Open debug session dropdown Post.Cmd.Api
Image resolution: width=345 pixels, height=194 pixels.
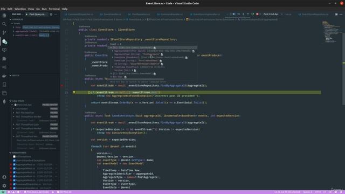pyautogui.click(x=273, y=14)
